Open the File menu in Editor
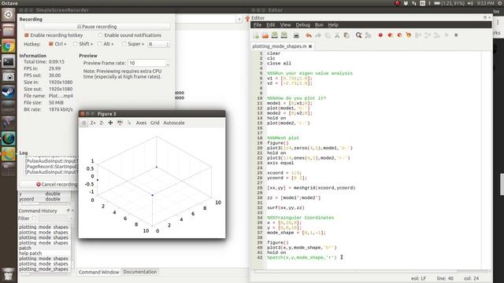 258,24
